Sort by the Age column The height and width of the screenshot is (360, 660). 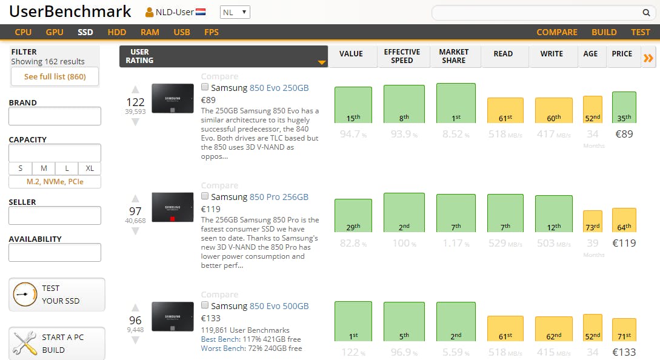pos(592,56)
